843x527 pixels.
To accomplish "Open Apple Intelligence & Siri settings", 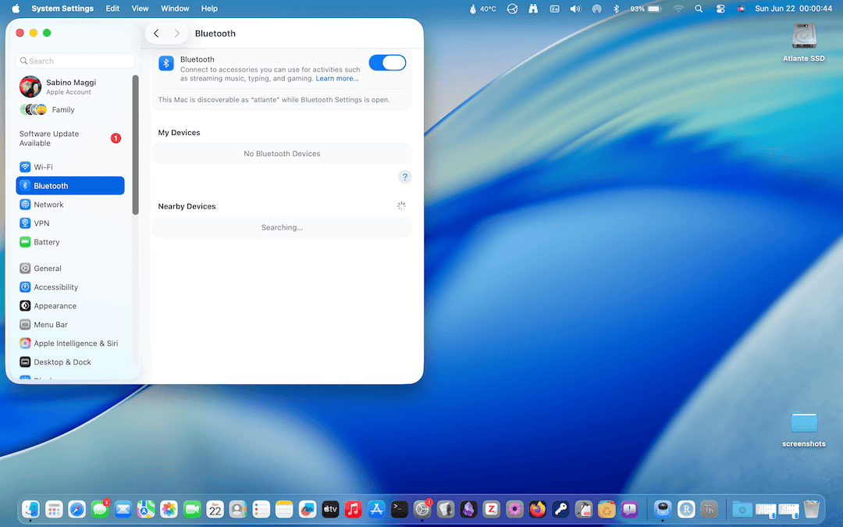I will point(76,344).
